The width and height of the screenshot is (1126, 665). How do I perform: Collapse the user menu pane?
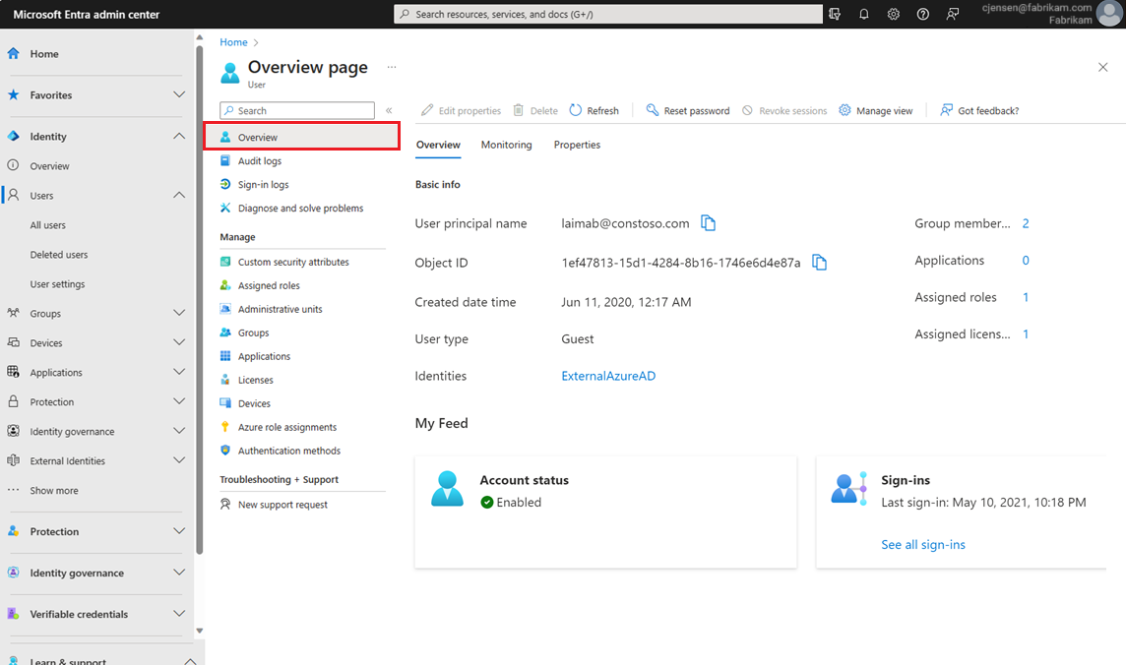click(389, 110)
